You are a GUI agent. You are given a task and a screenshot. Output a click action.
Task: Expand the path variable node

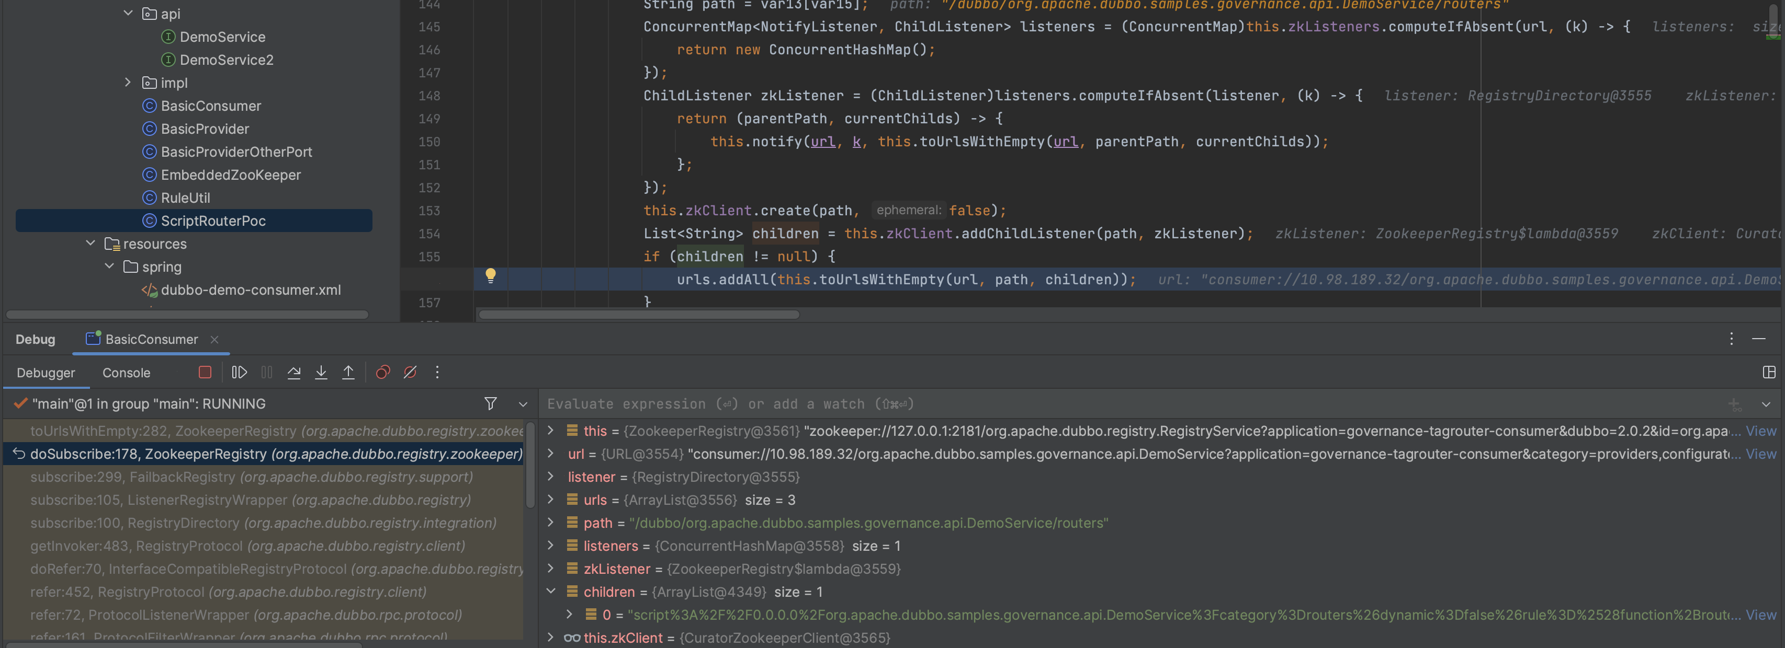551,522
